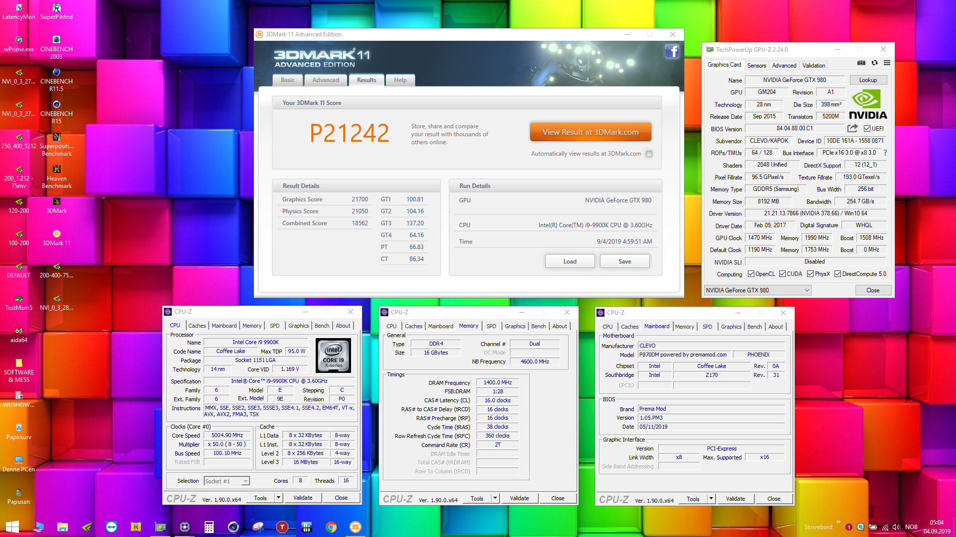Switch to the Basic tab in 3DMark 11
This screenshot has width=956, height=537.
tap(287, 80)
